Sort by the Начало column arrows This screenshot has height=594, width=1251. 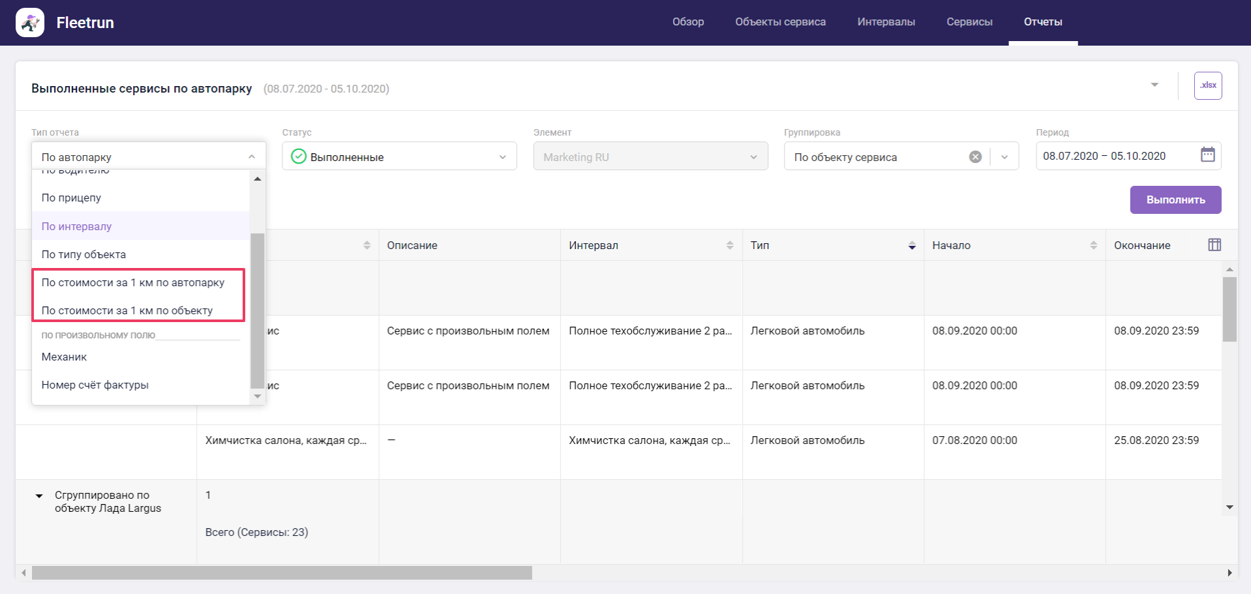click(x=1093, y=245)
